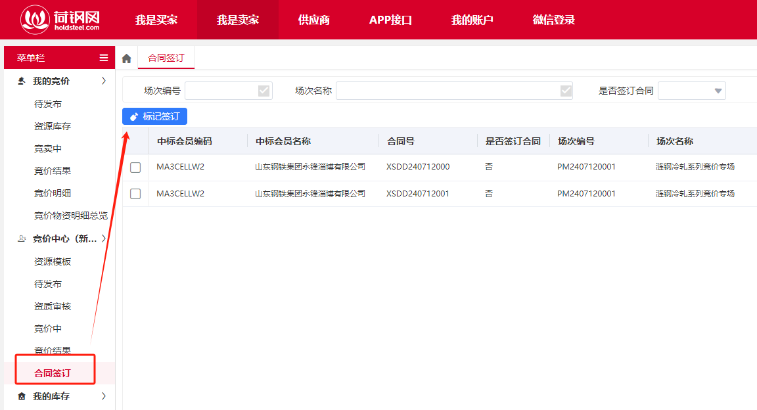Click MA3CELLW2 in XSDD240712000's row
Viewport: 757px width, 410px height.
(181, 167)
